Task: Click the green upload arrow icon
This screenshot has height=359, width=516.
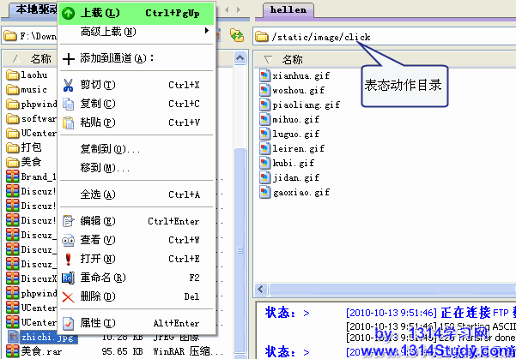Action: [69, 14]
